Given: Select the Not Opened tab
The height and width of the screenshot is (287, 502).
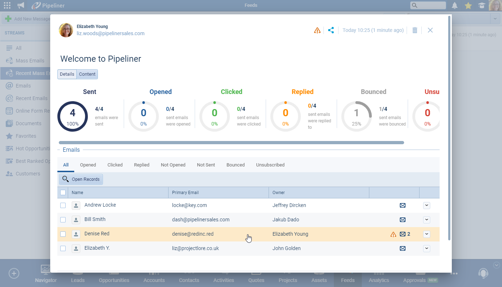Looking at the screenshot, I should 173,165.
